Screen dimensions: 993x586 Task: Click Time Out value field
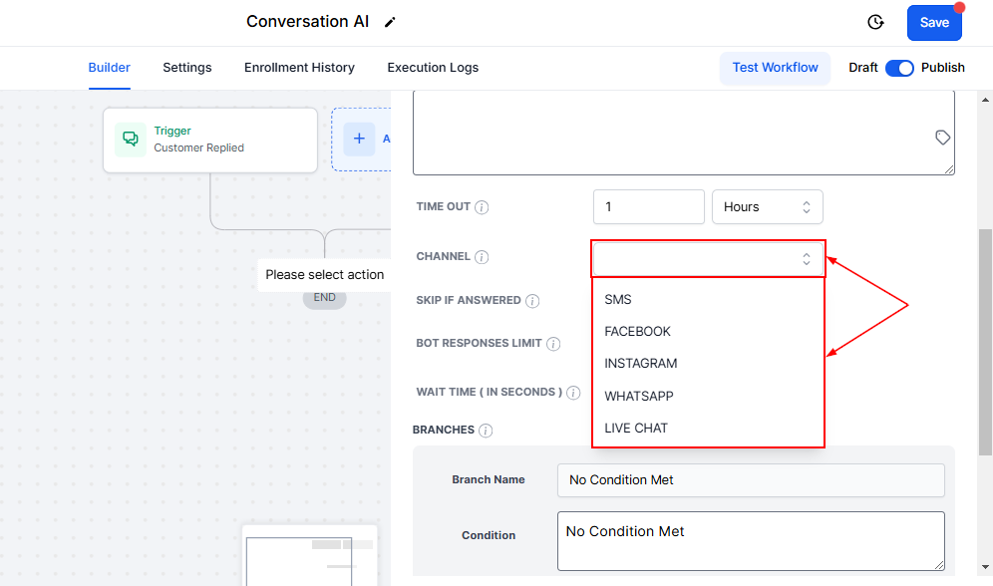click(648, 207)
